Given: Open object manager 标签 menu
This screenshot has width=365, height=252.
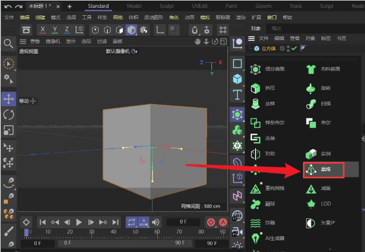Looking at the screenshot, I should [x=326, y=38].
